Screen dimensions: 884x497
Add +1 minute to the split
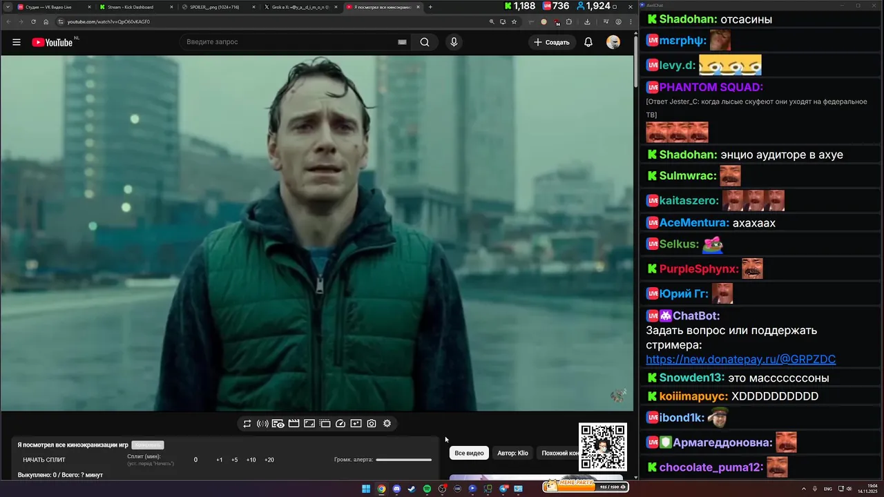point(220,460)
